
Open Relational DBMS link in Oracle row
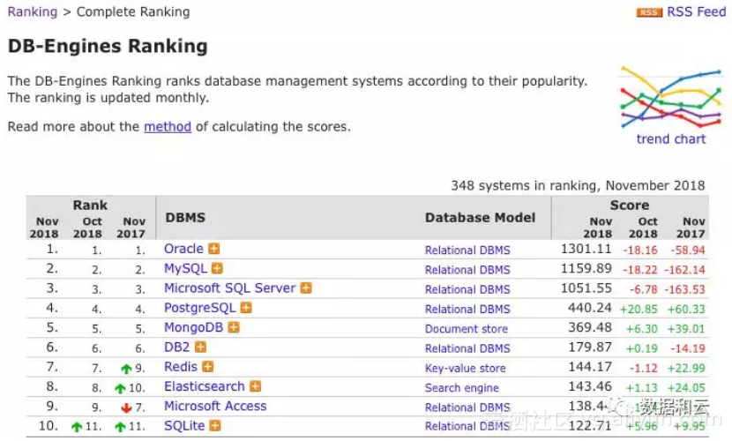coord(467,250)
